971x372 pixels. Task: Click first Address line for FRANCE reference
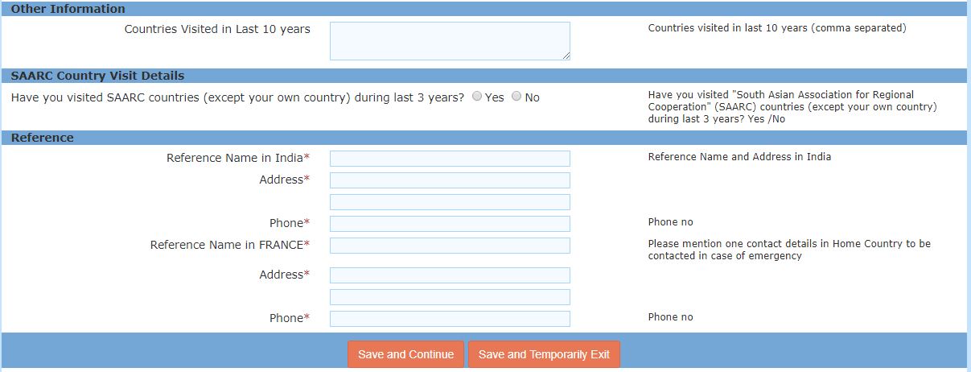click(x=450, y=275)
